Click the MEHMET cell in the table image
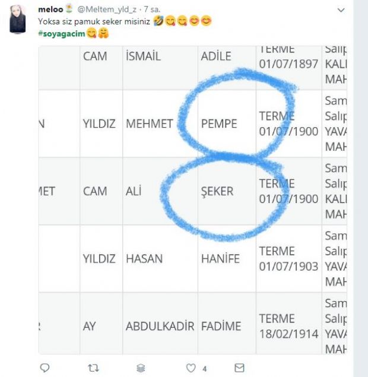Screen dimensions: 368x377 (x=150, y=124)
